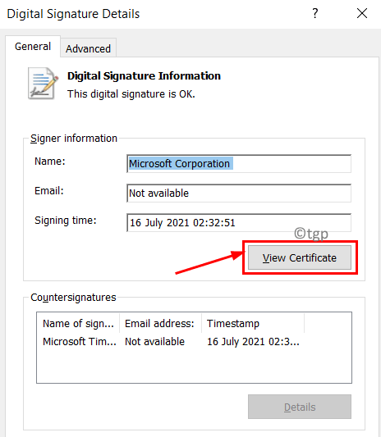Switch to the Advanced tab
Image resolution: width=381 pixels, height=437 pixels.
pos(88,48)
